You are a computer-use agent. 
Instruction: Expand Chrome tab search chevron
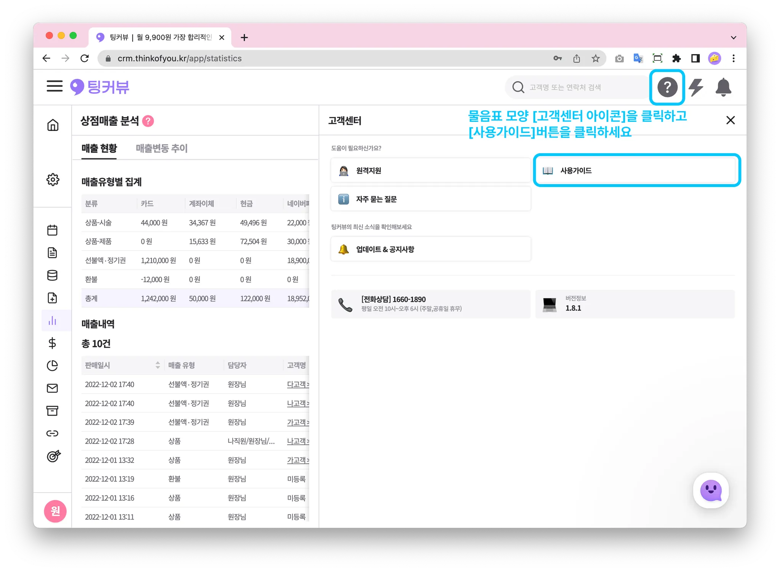pos(733,37)
